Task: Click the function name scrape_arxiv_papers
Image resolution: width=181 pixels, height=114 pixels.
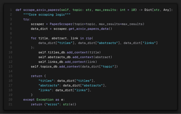Action: 41,10
